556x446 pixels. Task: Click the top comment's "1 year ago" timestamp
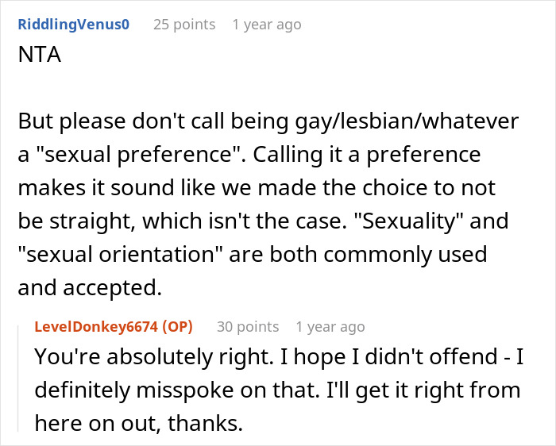[266, 25]
